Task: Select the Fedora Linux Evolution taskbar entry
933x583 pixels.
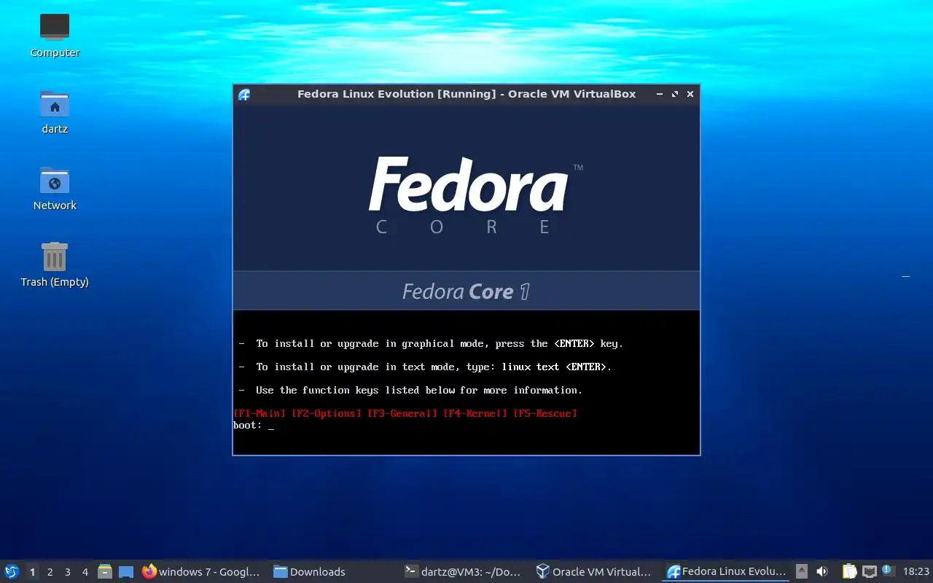Action: [726, 572]
